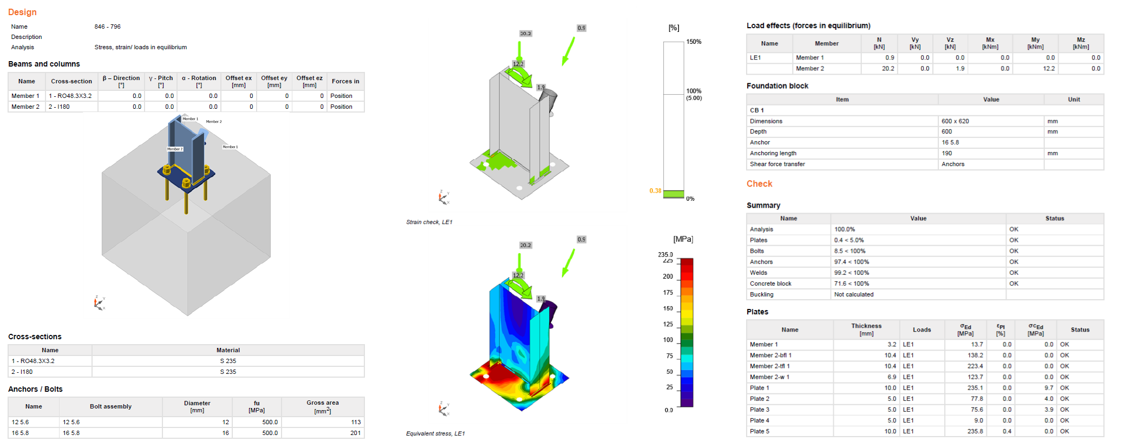Image resolution: width=1137 pixels, height=448 pixels.
Task: Select the Welds summary value "99.2 < 100%"
Action: (x=852, y=273)
